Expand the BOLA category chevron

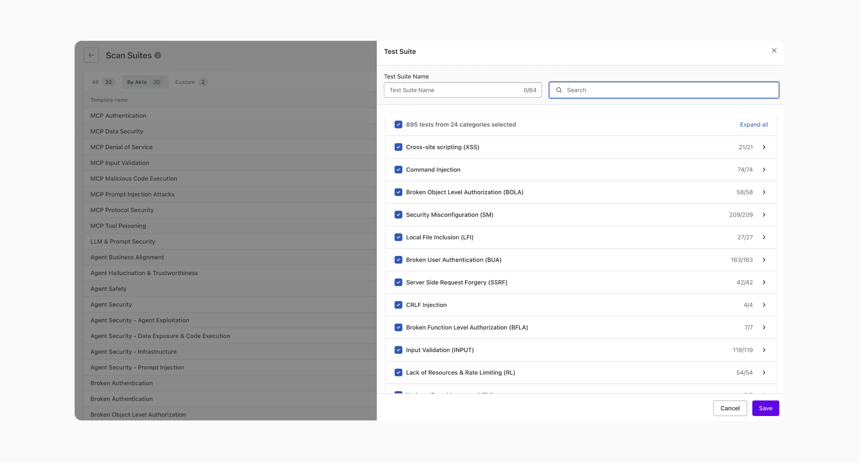tap(764, 192)
